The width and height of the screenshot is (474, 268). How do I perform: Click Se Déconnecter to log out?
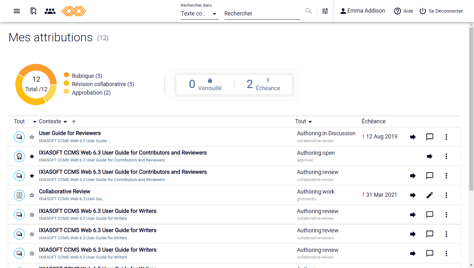[x=441, y=11]
